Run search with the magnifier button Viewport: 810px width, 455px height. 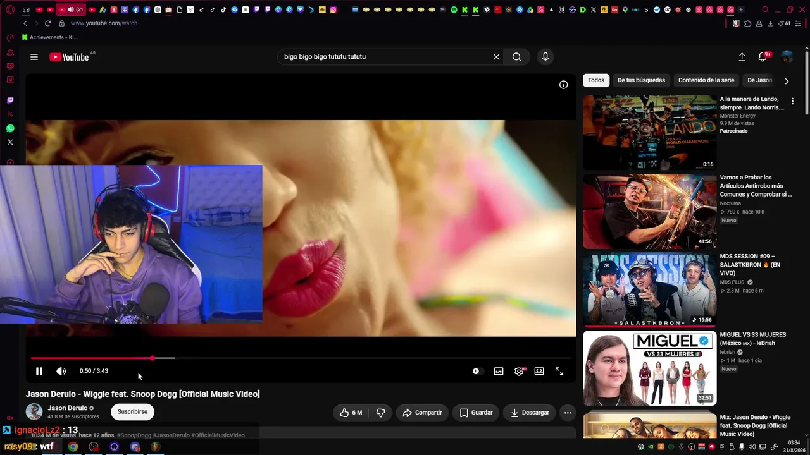pos(517,57)
